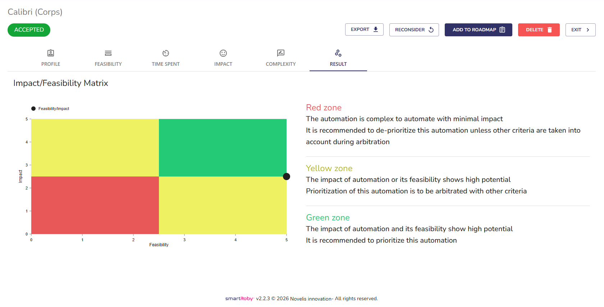Click the download arrow icon in Export
This screenshot has height=307, width=604.
pos(376,29)
